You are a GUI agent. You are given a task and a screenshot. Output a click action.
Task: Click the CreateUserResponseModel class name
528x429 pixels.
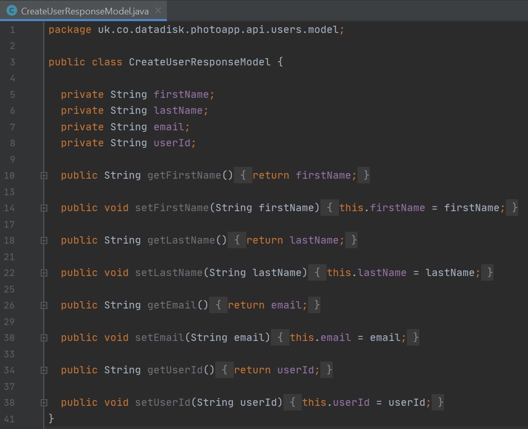[x=199, y=62]
